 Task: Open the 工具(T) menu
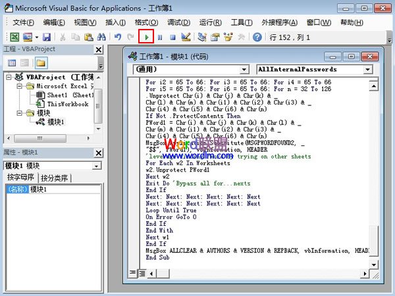click(242, 22)
